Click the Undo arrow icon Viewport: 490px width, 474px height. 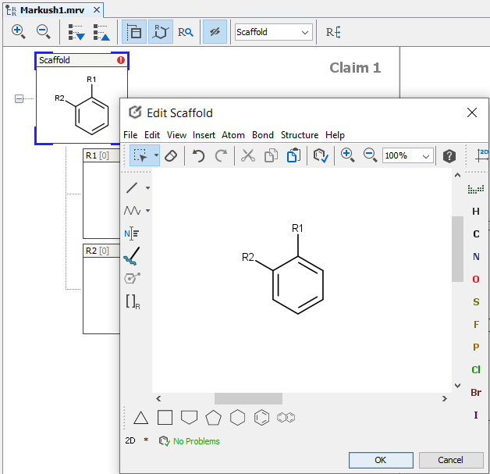coord(199,155)
